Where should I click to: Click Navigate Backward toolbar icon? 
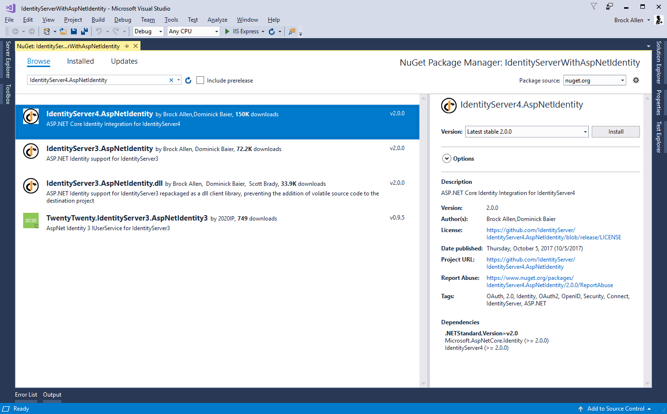pos(15,31)
